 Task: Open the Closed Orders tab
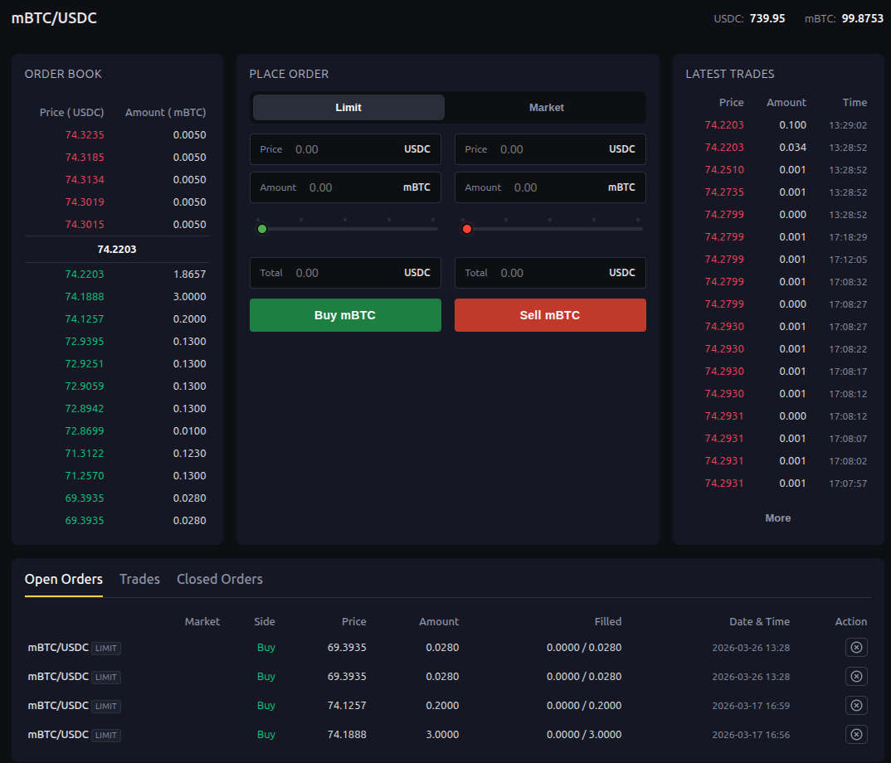(219, 579)
